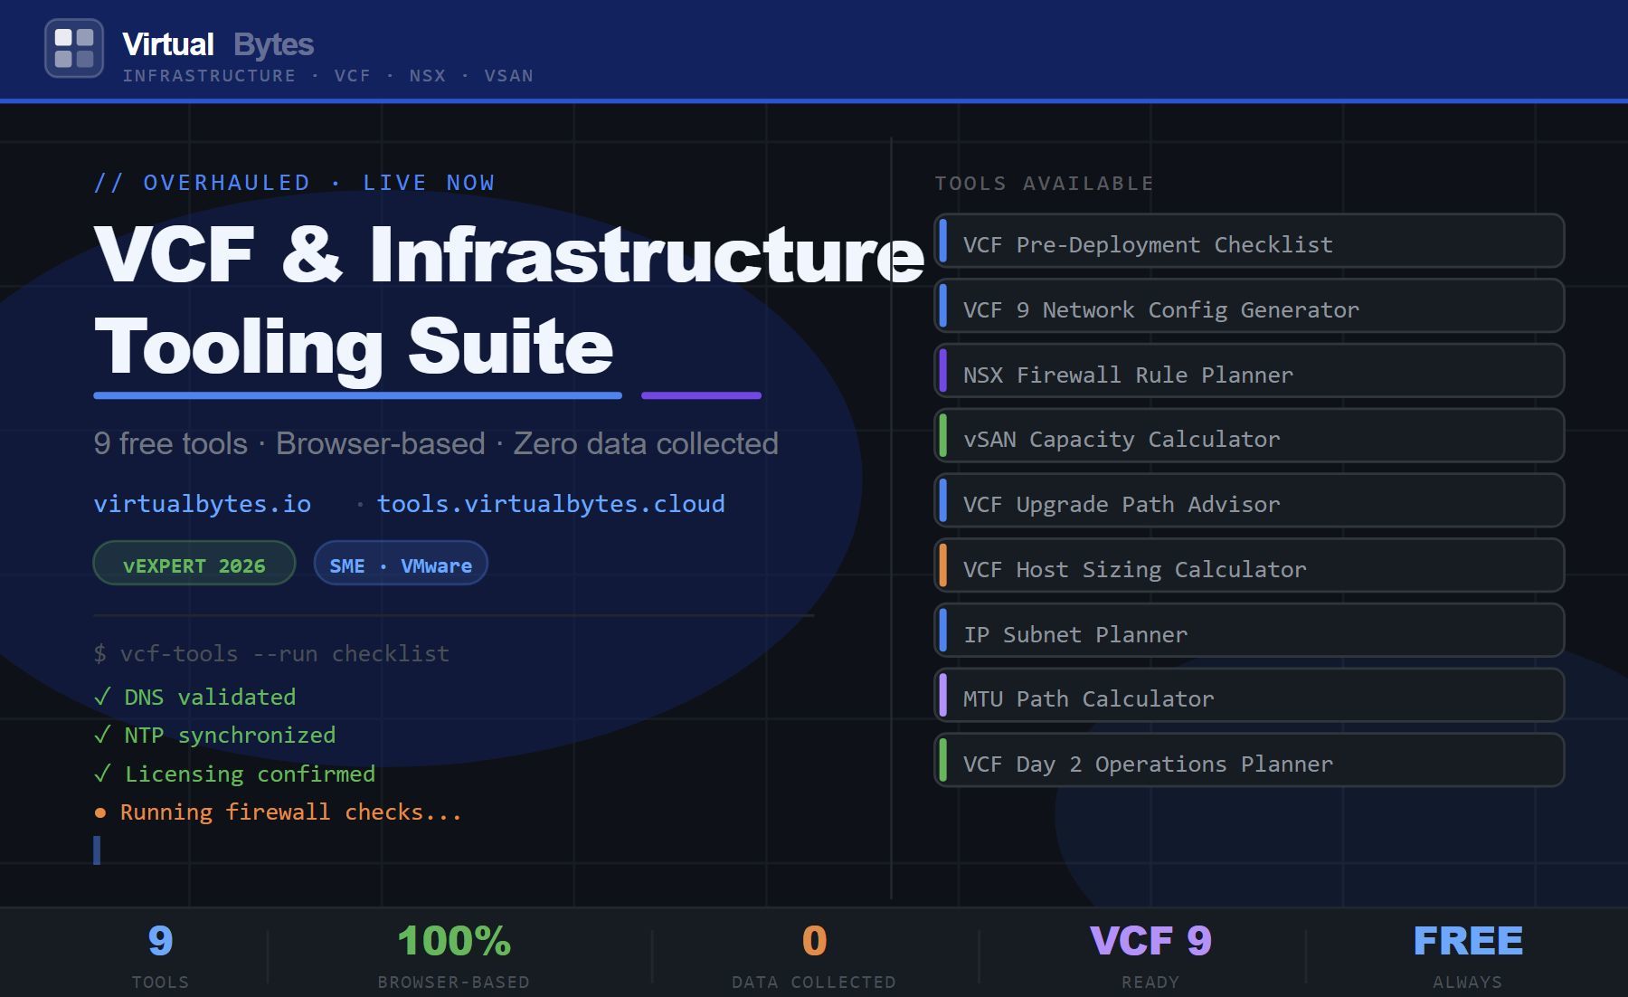Click the VCF 9 READY stat
1628x997 pixels.
[1150, 955]
